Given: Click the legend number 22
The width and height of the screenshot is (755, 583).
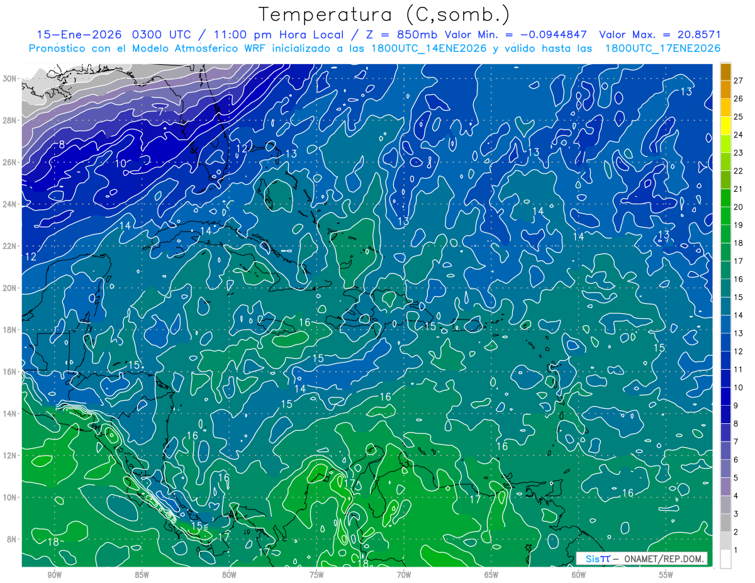Looking at the screenshot, I should point(738,171).
